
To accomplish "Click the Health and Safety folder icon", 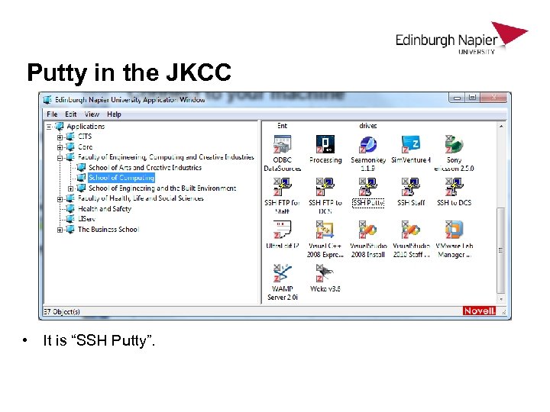I will tap(70, 209).
